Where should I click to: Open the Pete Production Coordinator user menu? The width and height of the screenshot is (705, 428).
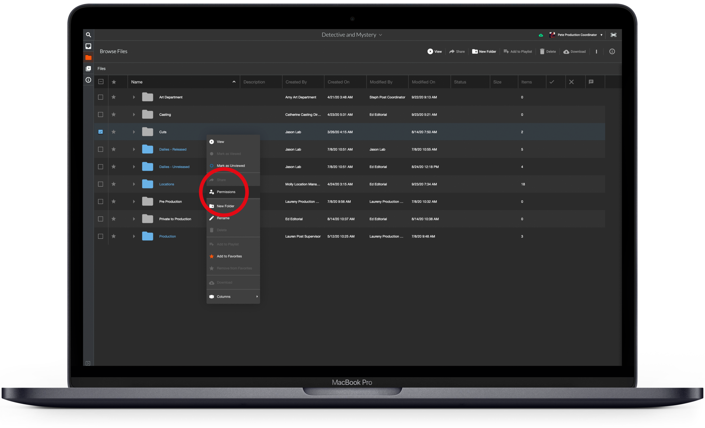click(x=577, y=35)
